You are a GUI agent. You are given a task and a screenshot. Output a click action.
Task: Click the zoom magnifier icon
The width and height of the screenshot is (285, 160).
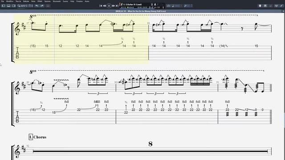pyautogui.click(x=19, y=6)
